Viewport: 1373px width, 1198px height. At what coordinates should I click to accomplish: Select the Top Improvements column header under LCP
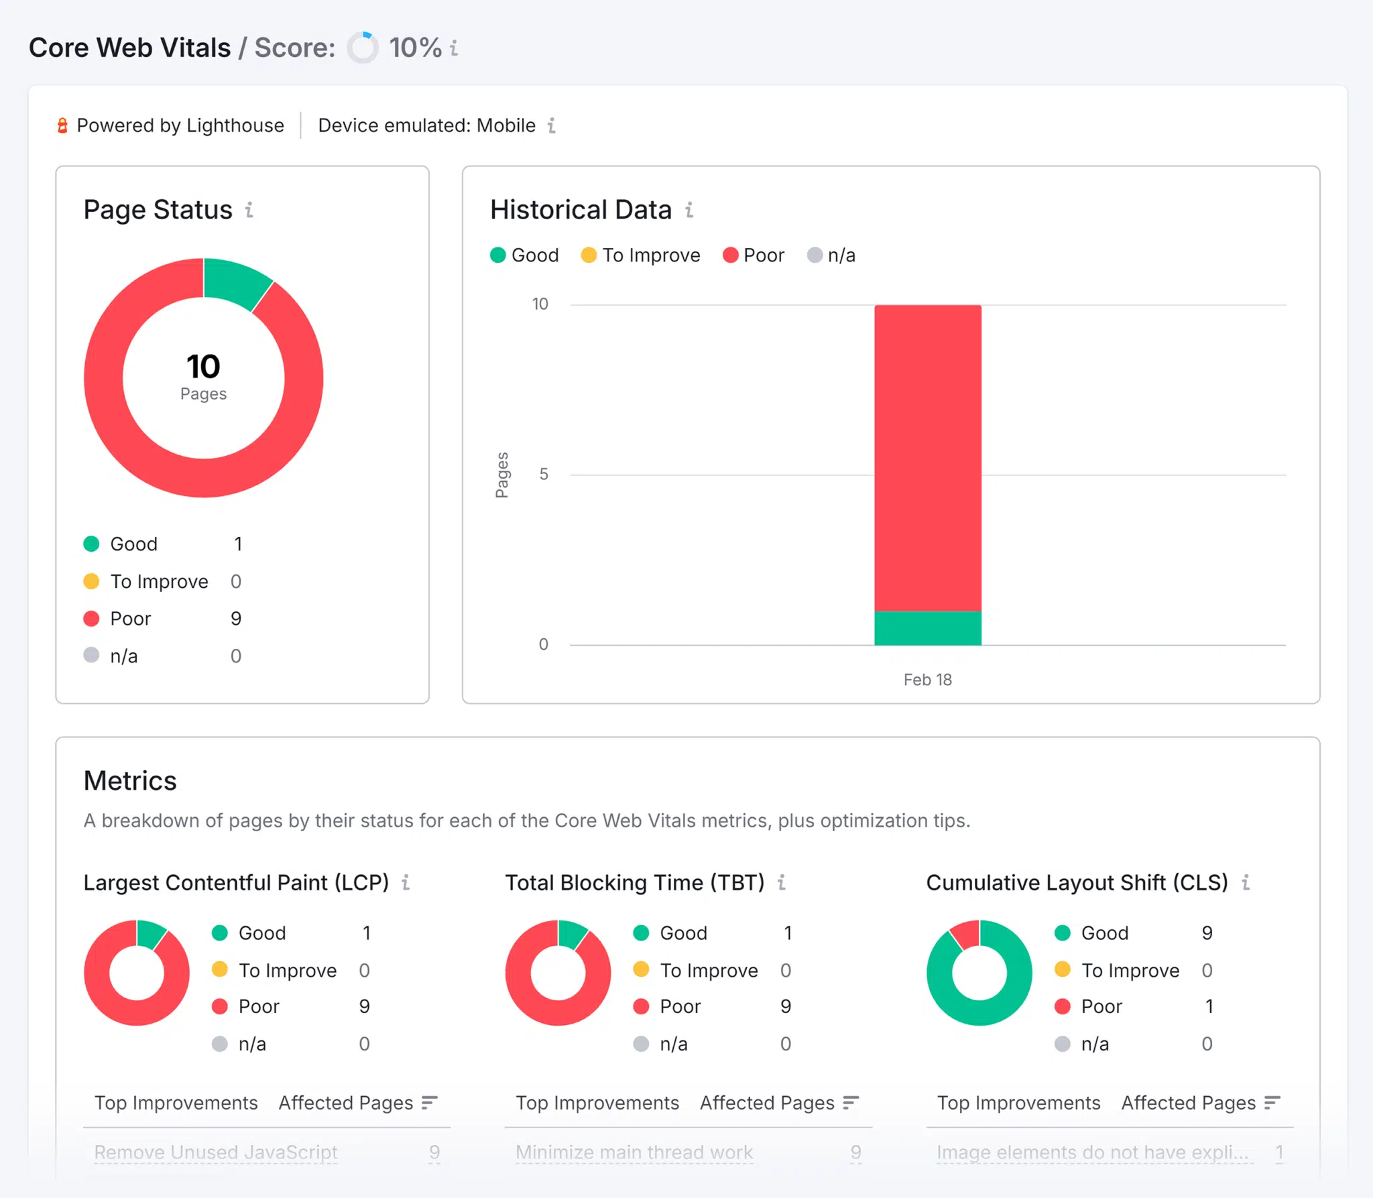(176, 1103)
